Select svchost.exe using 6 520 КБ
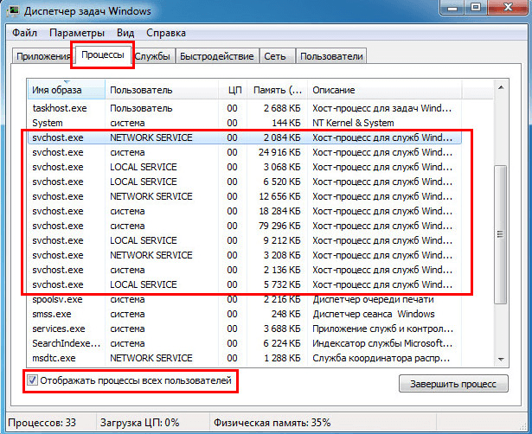Viewport: 532px width, 434px height. point(244,182)
